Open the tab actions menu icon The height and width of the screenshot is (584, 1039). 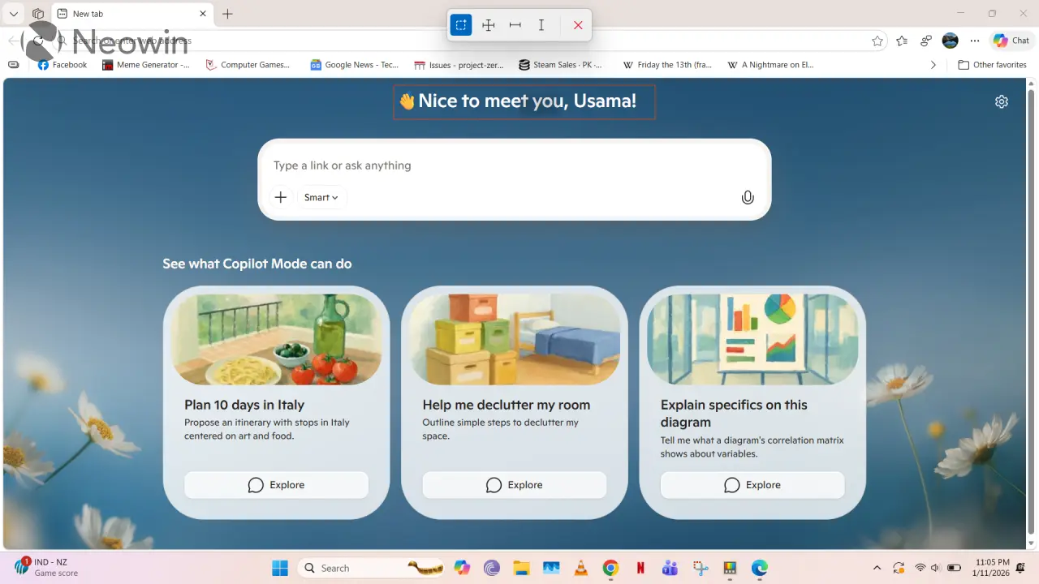coord(37,14)
